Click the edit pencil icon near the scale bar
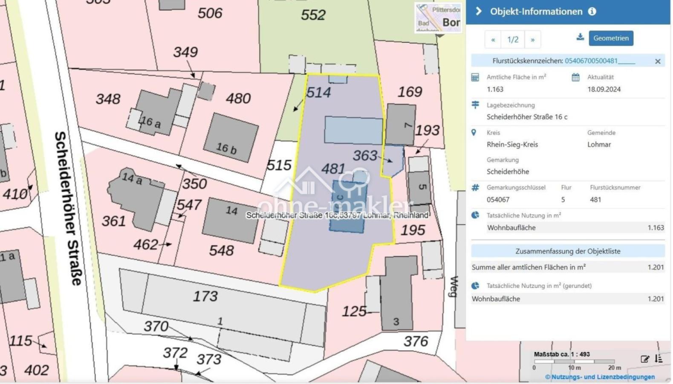The image size is (673, 384). tap(645, 359)
